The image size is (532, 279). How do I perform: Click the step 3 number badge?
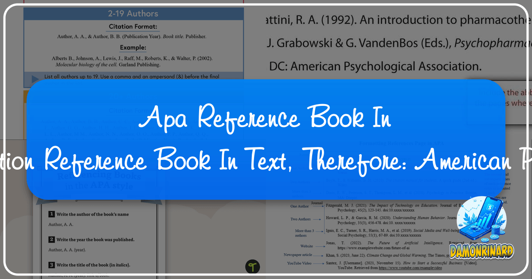click(51, 265)
